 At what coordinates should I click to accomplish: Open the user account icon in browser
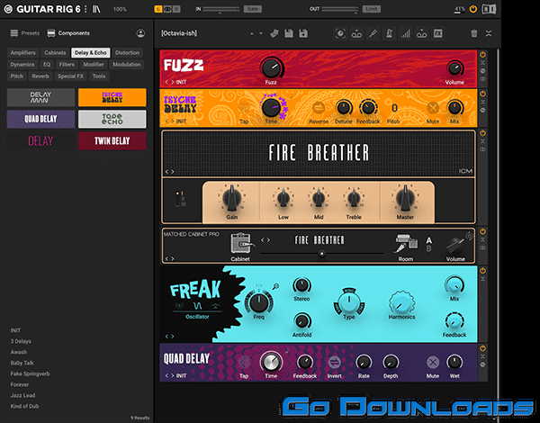[140, 33]
